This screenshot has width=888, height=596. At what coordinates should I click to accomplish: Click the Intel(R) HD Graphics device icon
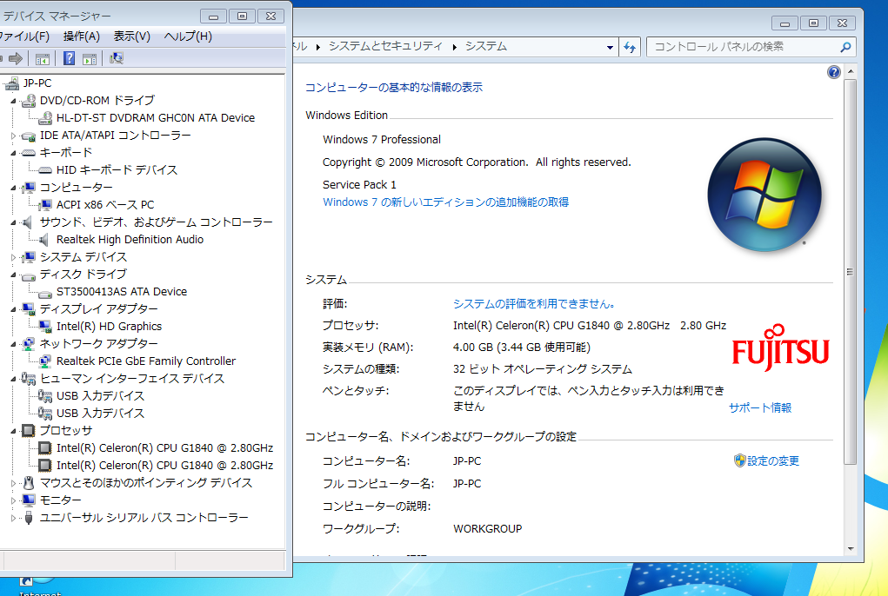pos(45,327)
